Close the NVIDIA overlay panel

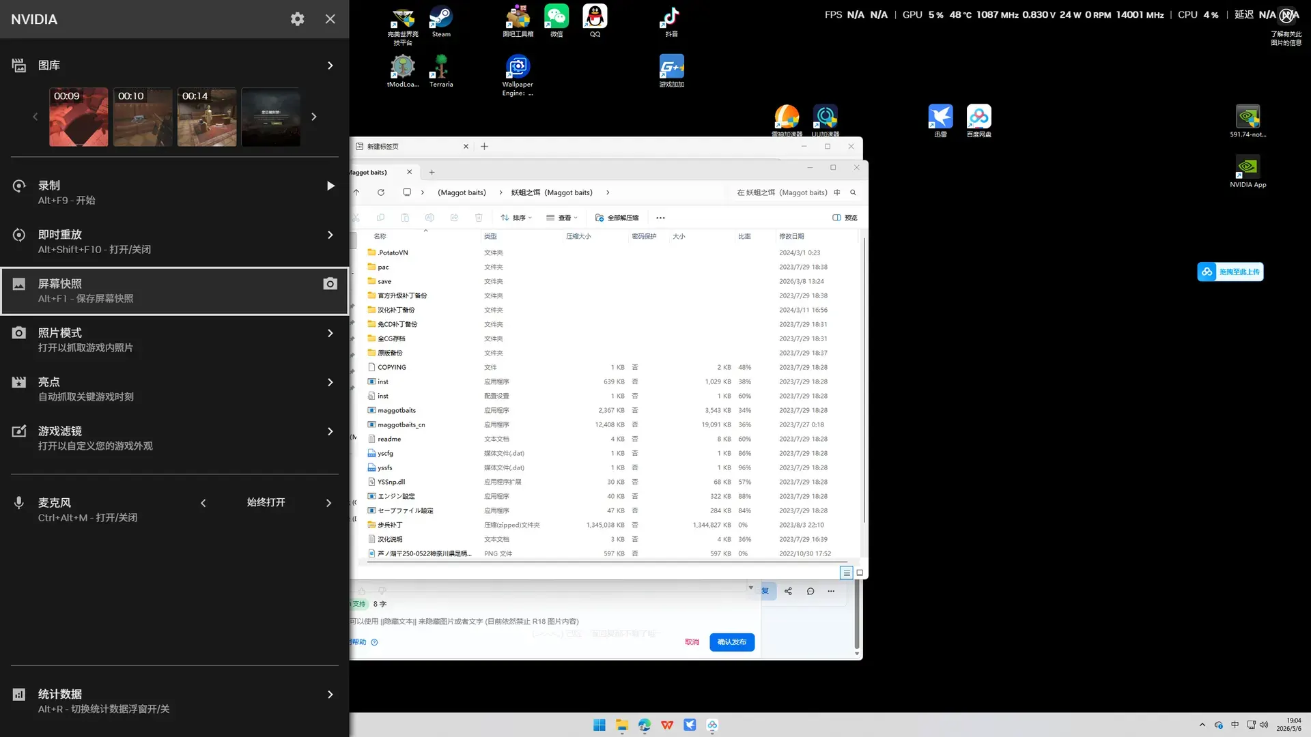pos(330,19)
